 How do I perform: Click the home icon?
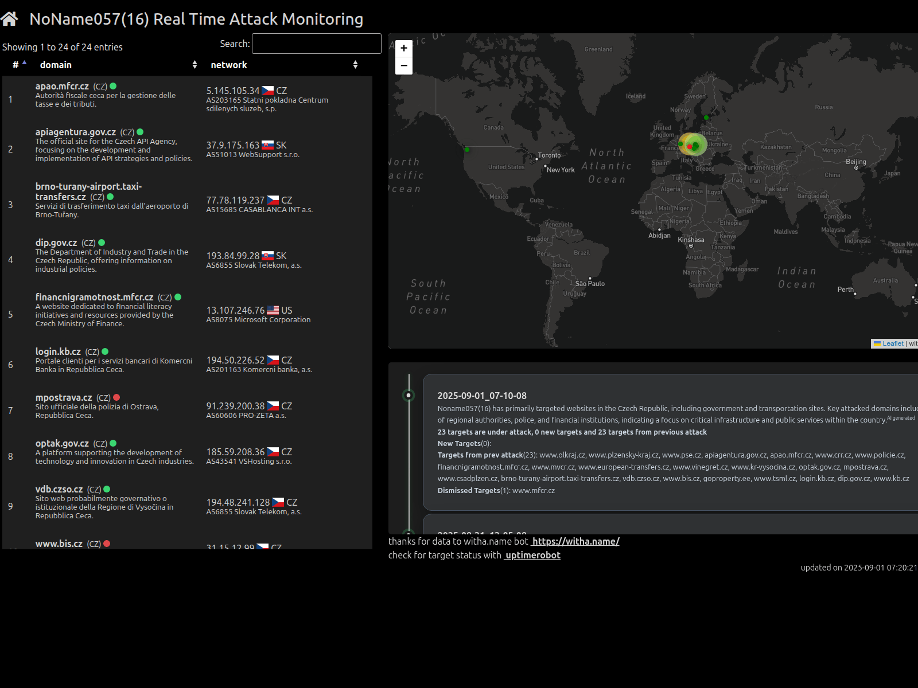coord(9,19)
